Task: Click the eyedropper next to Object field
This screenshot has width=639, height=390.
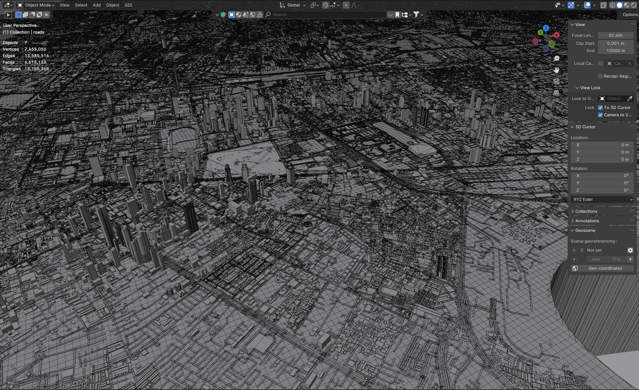Action: [x=629, y=99]
